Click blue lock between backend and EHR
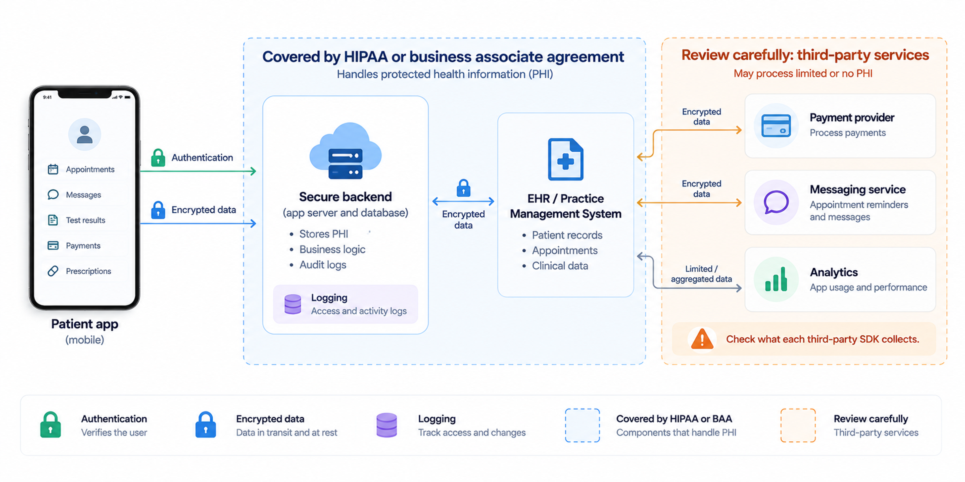 (x=463, y=188)
